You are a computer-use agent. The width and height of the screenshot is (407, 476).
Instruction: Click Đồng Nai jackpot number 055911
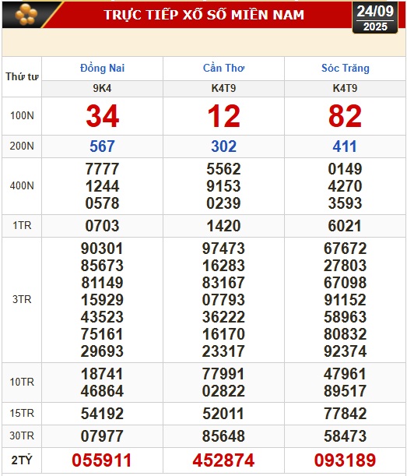coord(102,460)
